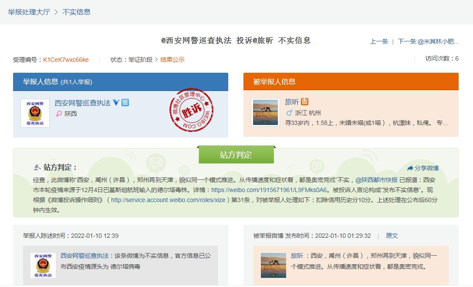Click the red 胜诉 stamp
Viewport: 473px width, 287px height.
tap(191, 110)
